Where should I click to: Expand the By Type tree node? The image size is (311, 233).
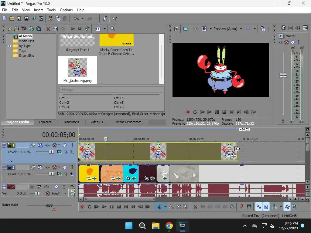9,46
